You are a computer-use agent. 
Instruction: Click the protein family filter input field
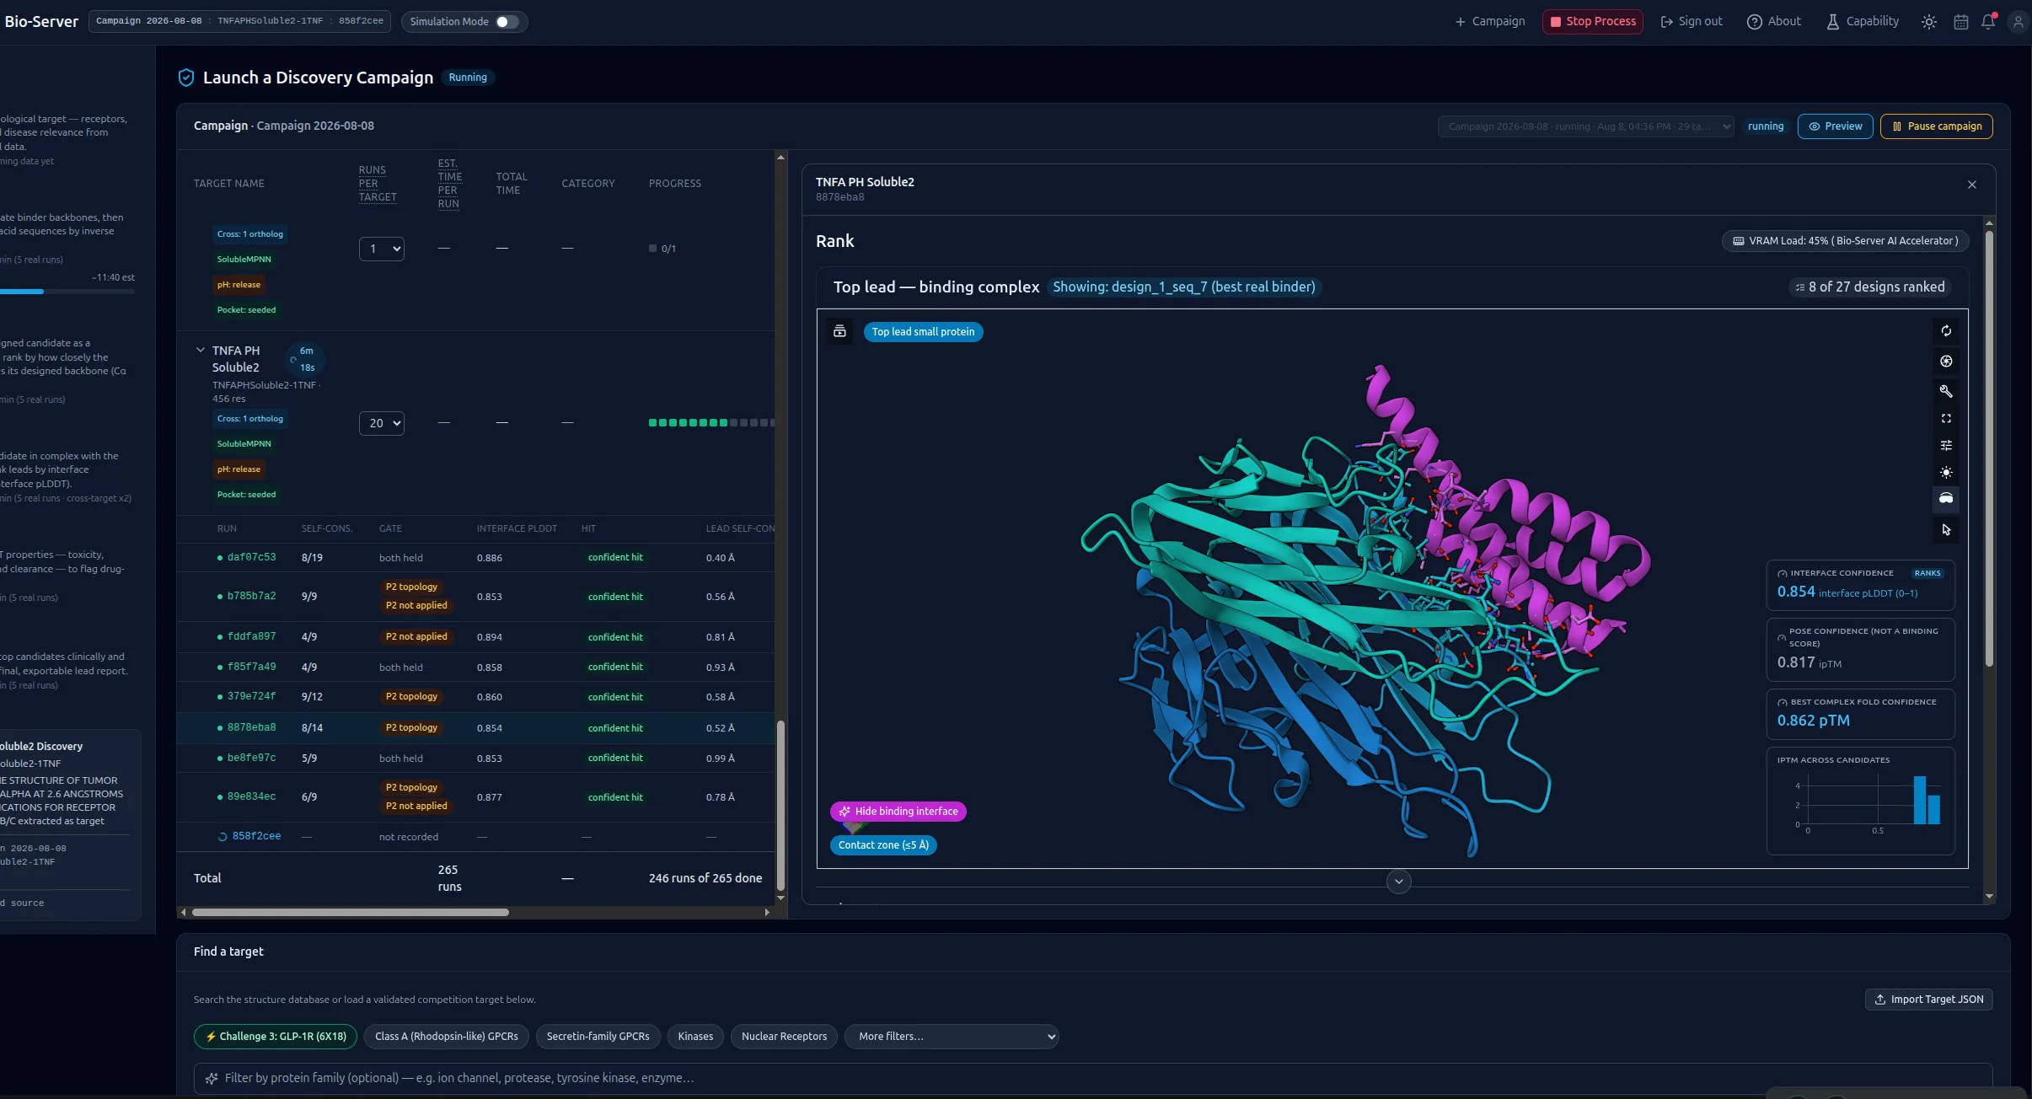1093,1079
